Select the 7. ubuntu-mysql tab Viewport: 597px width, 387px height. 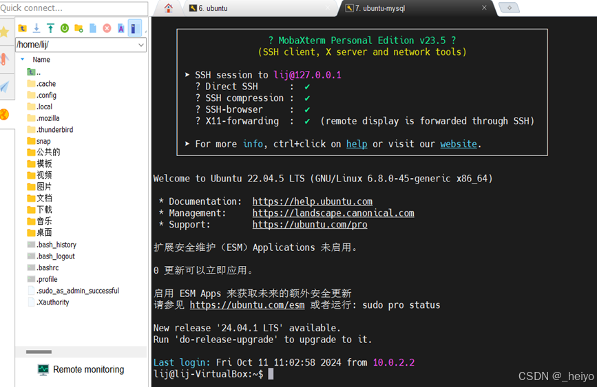(x=413, y=8)
